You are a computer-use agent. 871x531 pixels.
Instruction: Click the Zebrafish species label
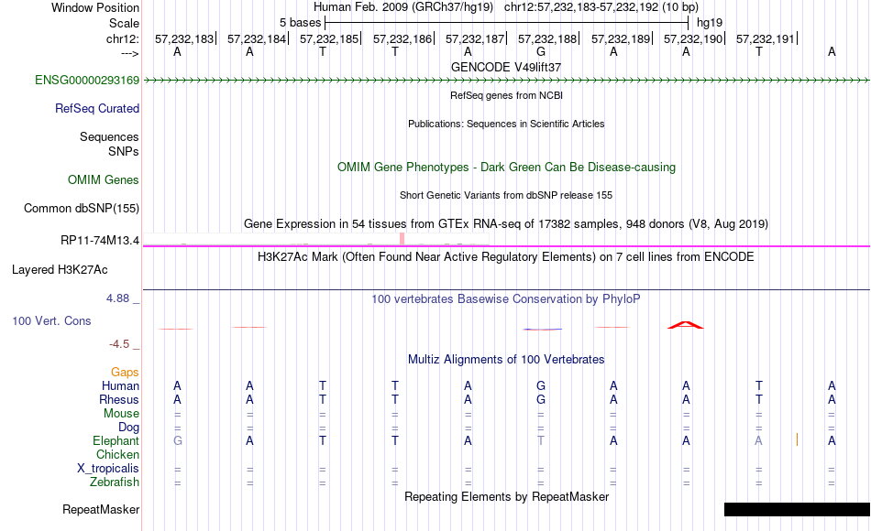(x=115, y=482)
